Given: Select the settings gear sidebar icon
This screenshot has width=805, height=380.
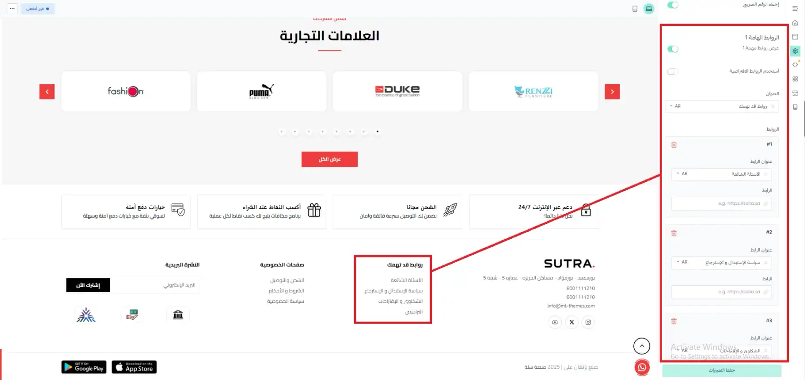Looking at the screenshot, I should (x=795, y=51).
